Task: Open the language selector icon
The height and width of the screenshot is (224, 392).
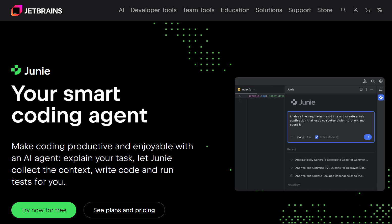Action: tap(380, 10)
